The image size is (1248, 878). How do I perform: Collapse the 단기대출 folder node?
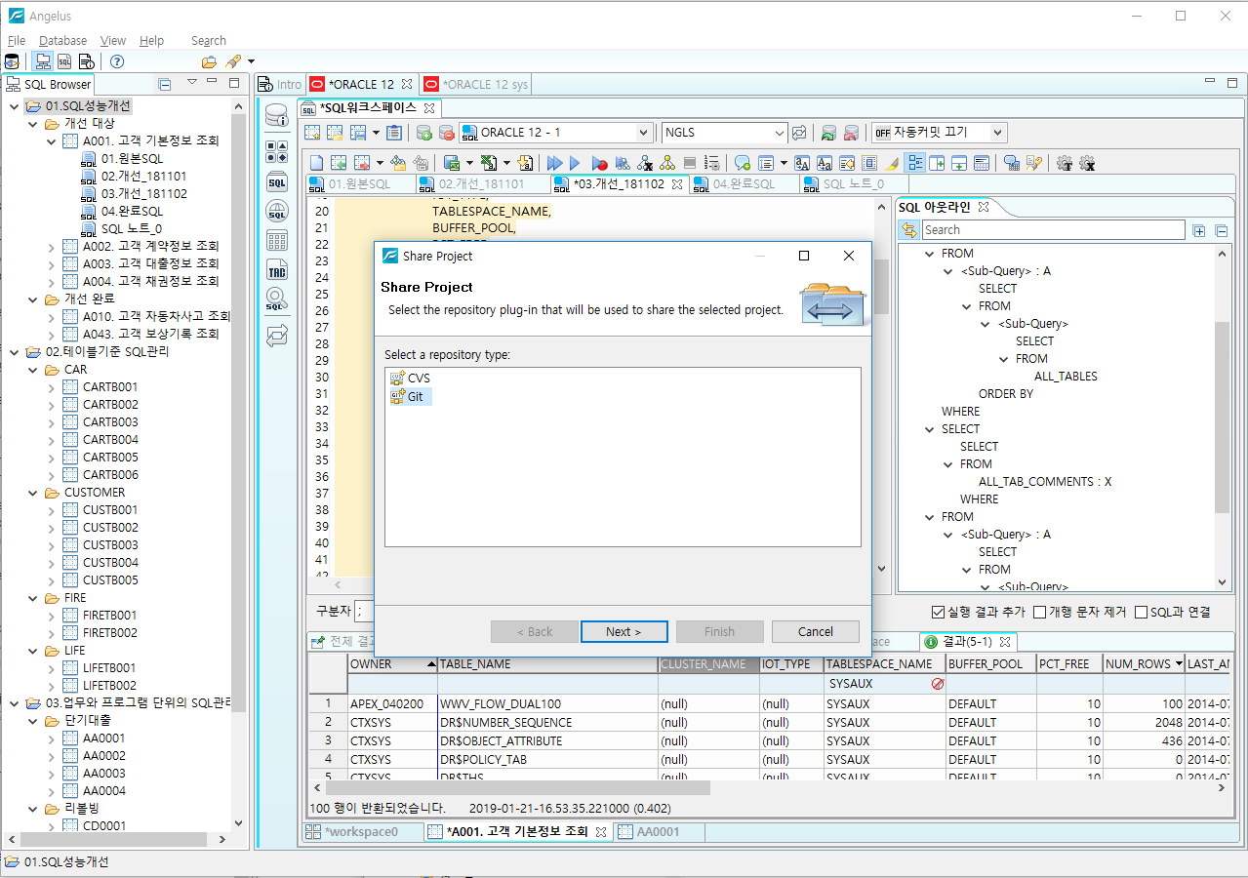click(x=32, y=721)
